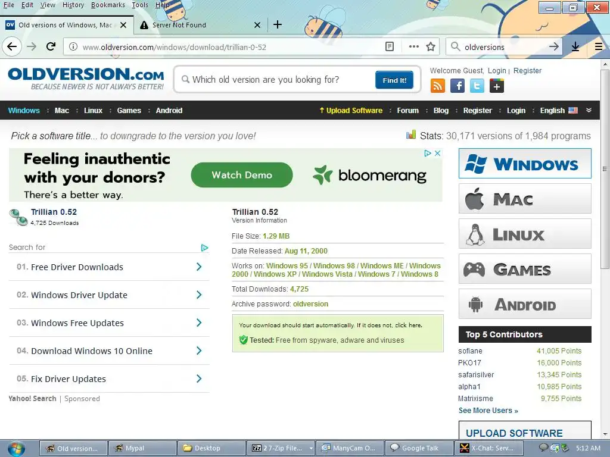Image resolution: width=610 pixels, height=457 pixels.
Task: Click the Upload Software link
Action: pos(351,110)
